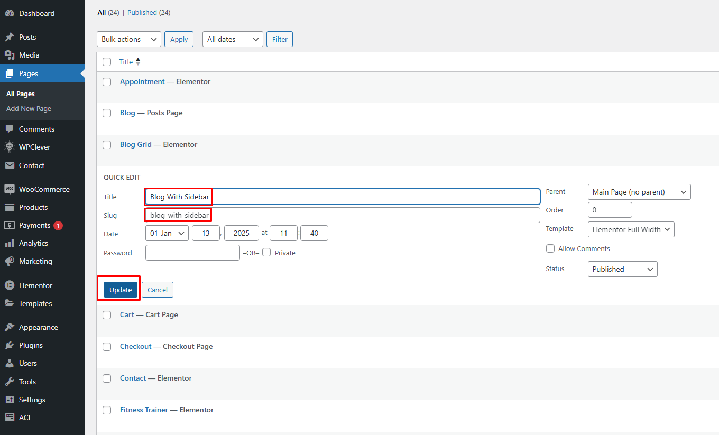The height and width of the screenshot is (435, 719).
Task: Click the Cancel button in Quick Edit
Action: point(158,290)
